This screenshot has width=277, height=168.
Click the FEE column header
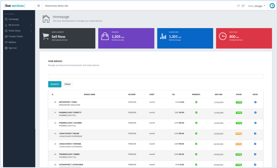point(174,94)
